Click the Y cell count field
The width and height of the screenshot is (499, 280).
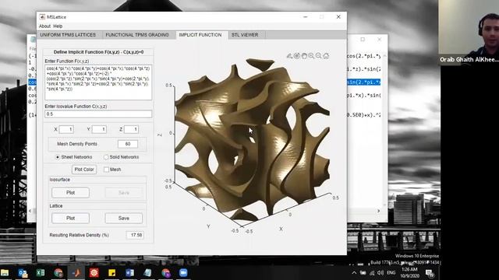(99, 129)
